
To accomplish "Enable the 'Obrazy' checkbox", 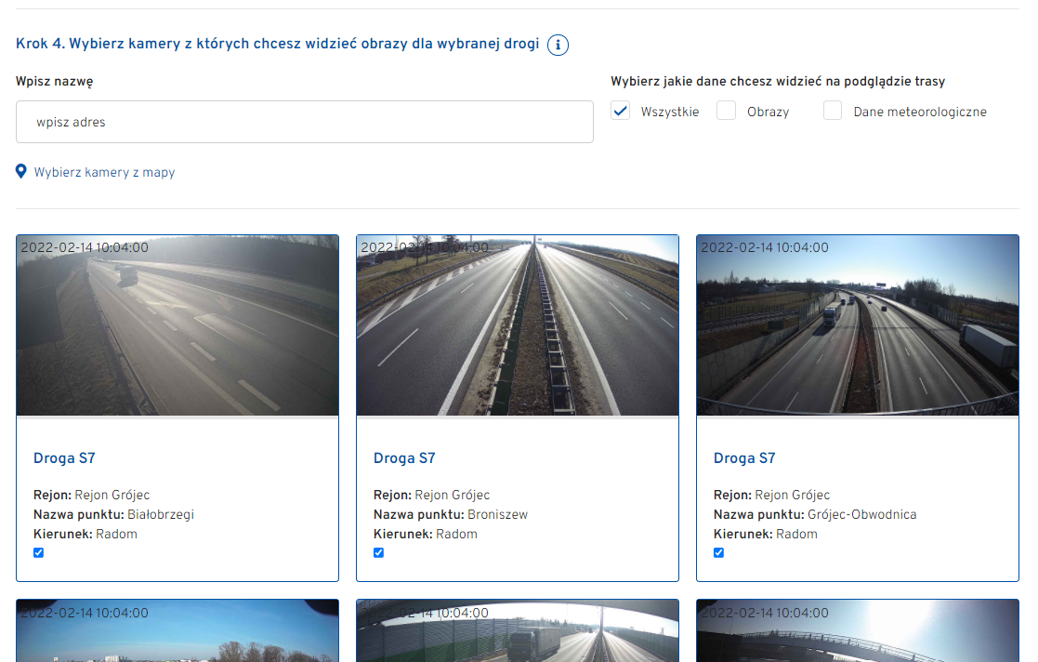I will 727,112.
